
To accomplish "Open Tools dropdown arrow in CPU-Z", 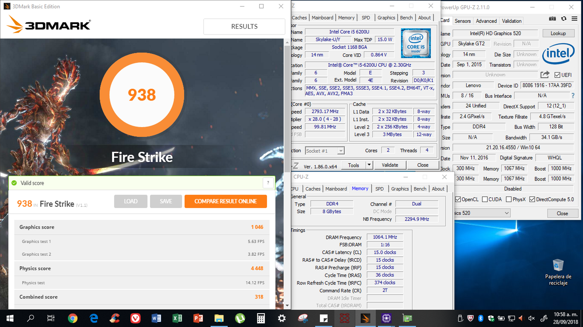I will coord(369,165).
